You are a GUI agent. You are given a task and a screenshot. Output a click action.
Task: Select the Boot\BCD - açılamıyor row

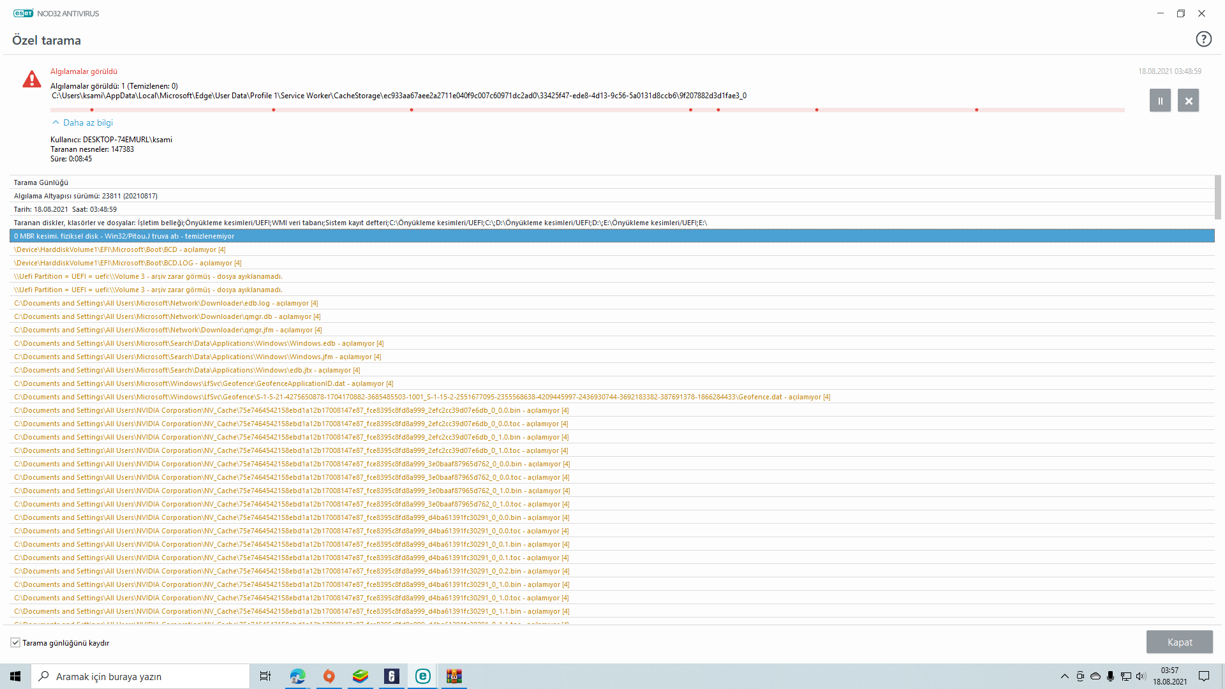[612, 249]
